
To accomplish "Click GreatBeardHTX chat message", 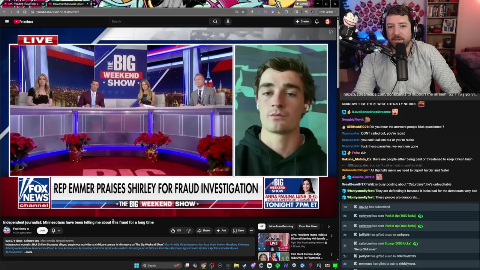I will [396, 184].
